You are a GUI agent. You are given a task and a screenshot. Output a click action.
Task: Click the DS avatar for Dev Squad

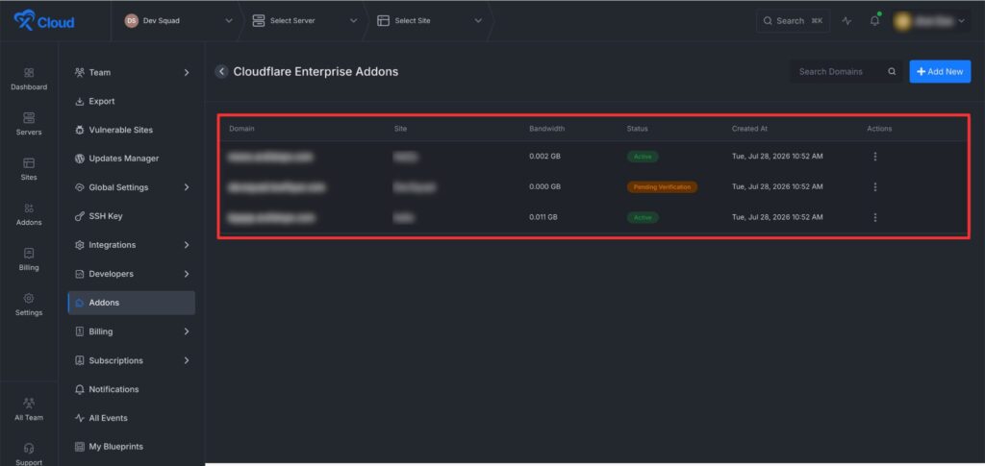(131, 21)
